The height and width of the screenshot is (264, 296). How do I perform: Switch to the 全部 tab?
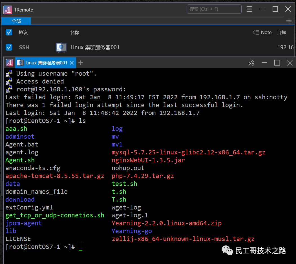tap(16, 21)
